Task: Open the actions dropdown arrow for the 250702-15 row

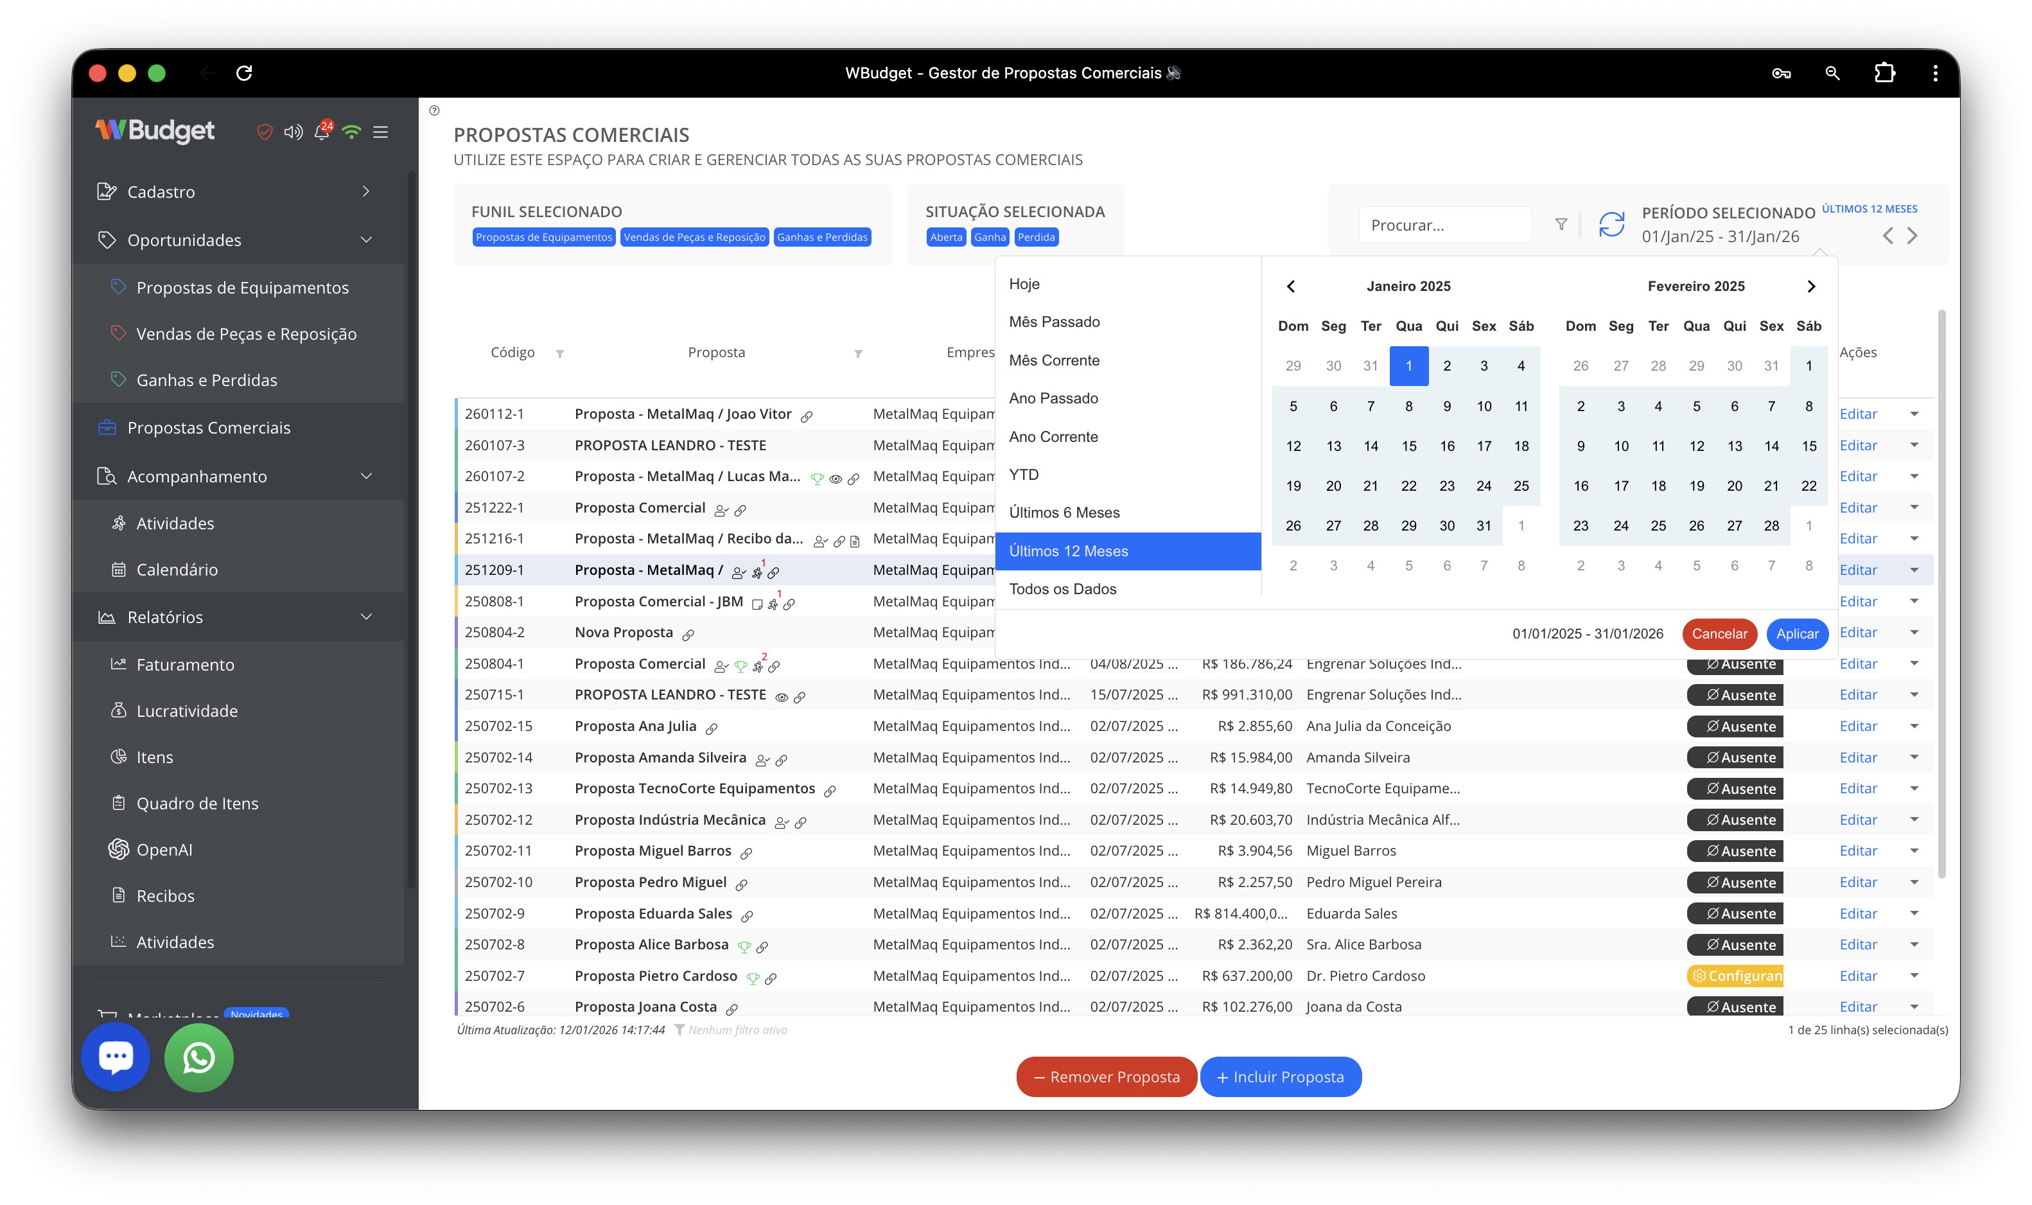Action: 1913,726
